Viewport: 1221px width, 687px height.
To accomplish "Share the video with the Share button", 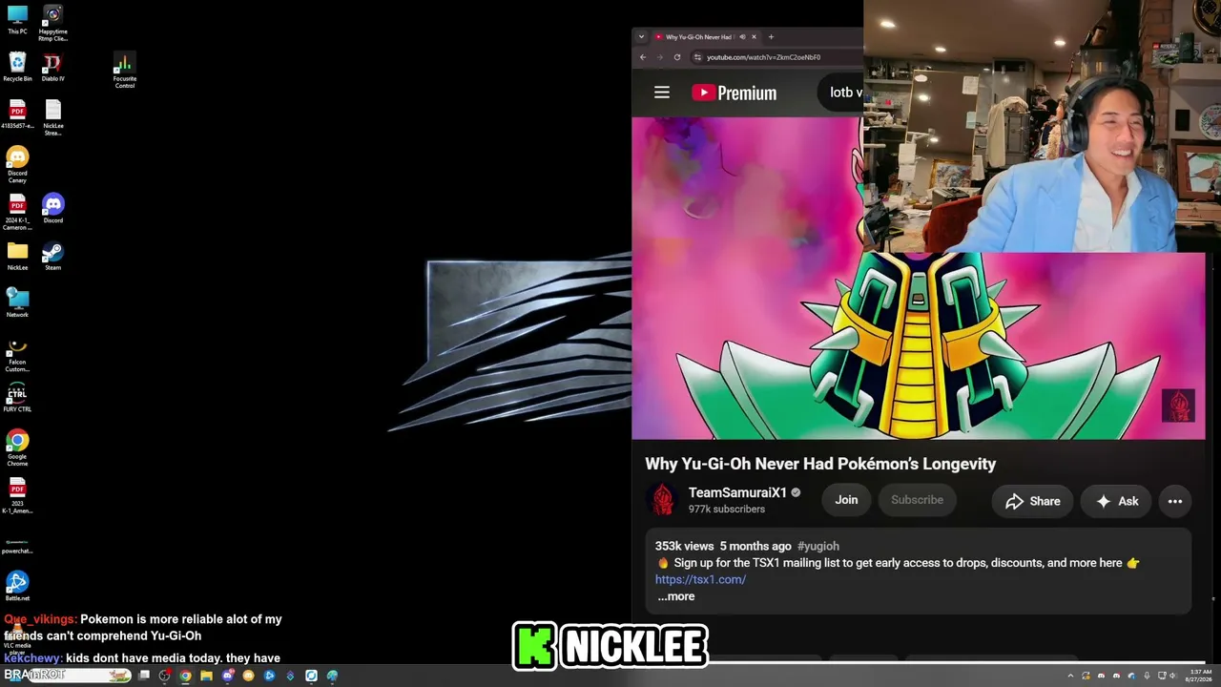I will coord(1032,501).
